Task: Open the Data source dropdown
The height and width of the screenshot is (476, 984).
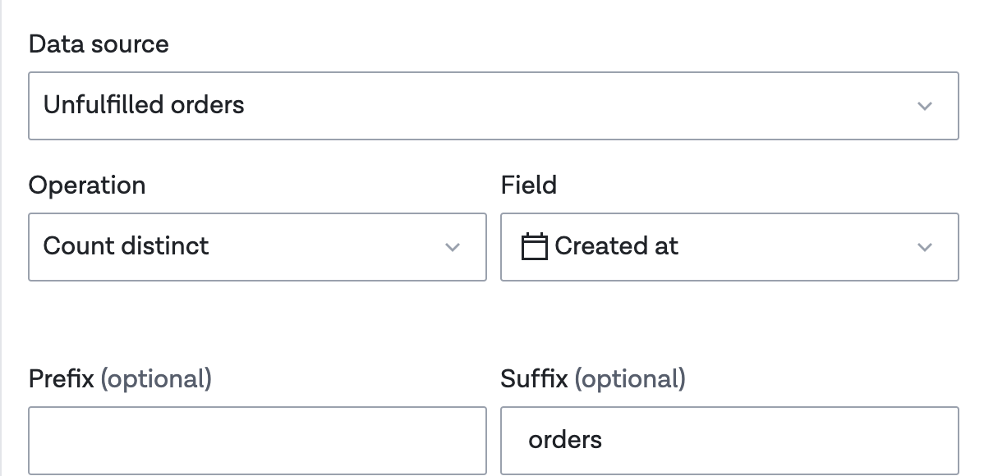Action: (x=493, y=106)
